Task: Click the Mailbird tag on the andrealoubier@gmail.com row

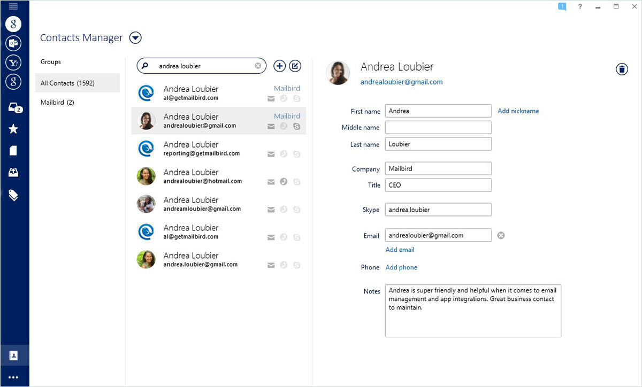Action: click(287, 116)
